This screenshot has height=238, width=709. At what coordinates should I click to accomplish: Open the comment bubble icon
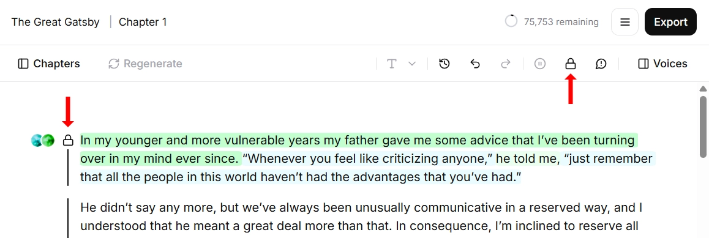601,64
